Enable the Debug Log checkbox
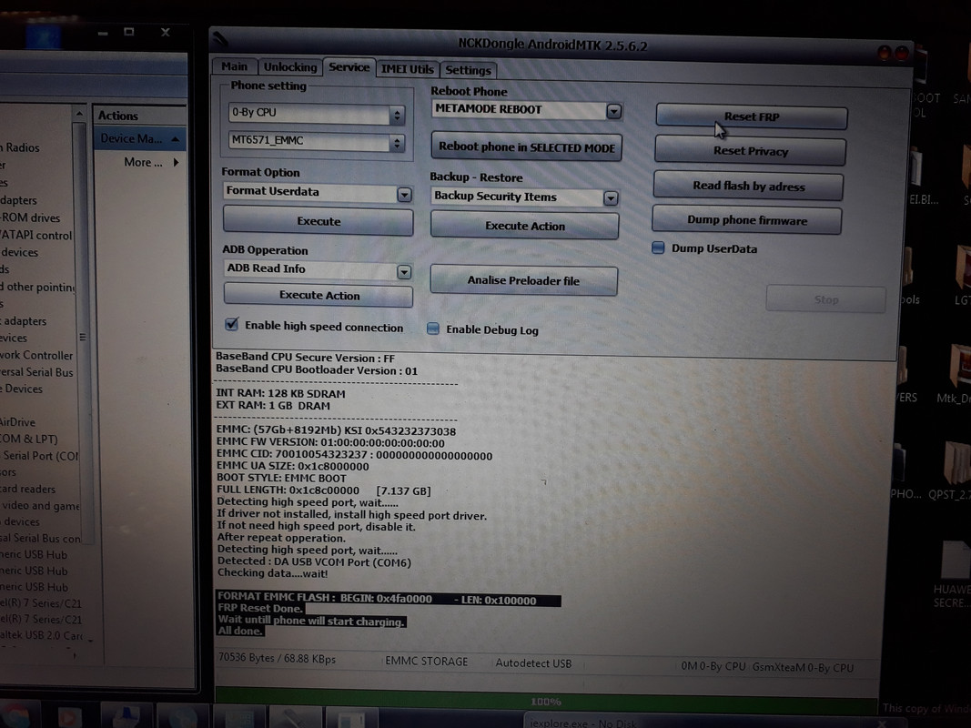971x728 pixels. pyautogui.click(x=433, y=329)
